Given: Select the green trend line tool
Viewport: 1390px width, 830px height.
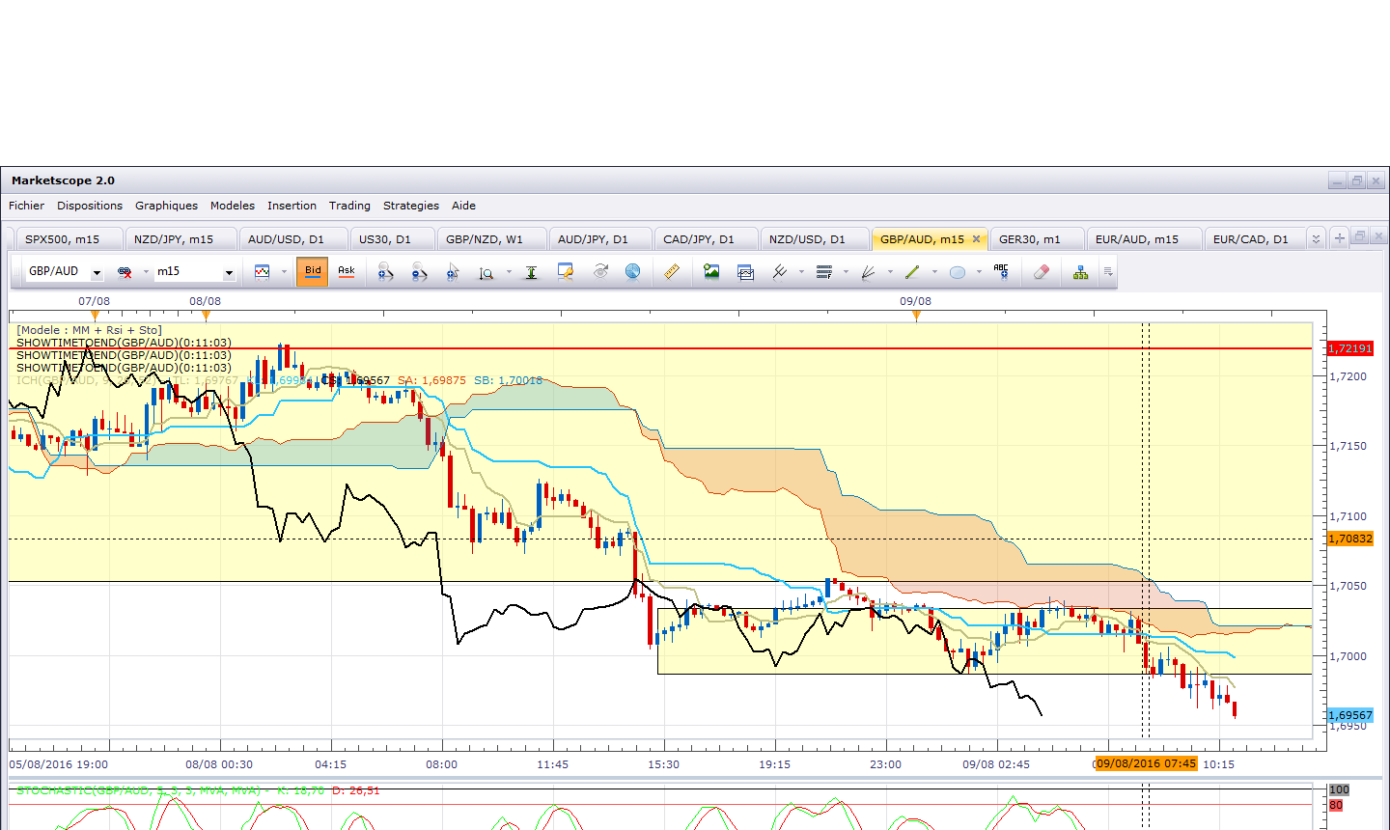Looking at the screenshot, I should point(913,272).
